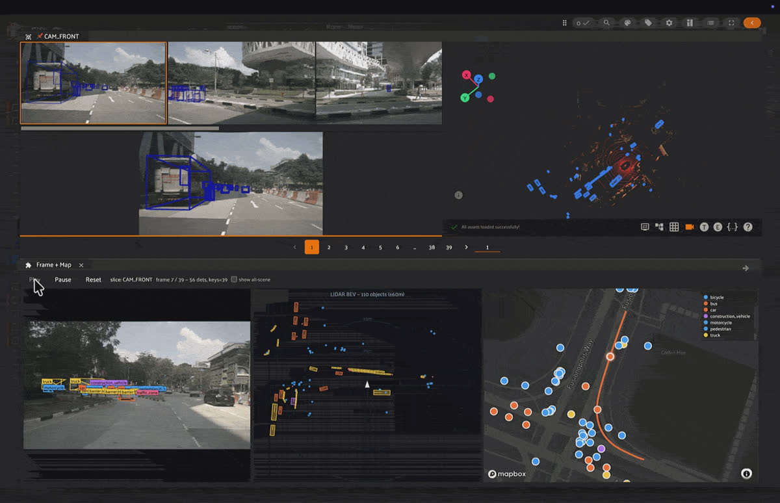Click the puzzle plugin icon on tab
This screenshot has width=780, height=503.
coord(28,265)
